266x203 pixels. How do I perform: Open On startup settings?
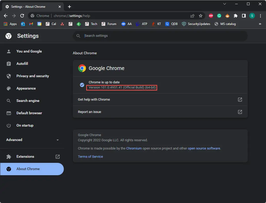click(25, 126)
